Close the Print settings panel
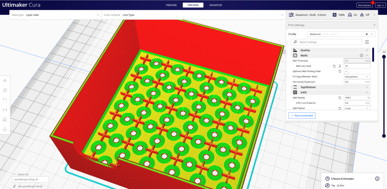387x189 pixels. 374,25
